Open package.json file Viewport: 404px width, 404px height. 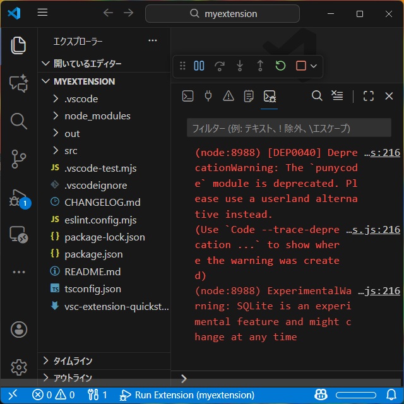click(93, 254)
